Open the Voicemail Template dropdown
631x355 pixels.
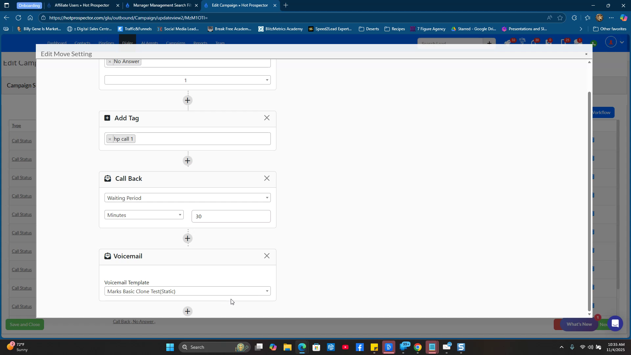point(187,291)
